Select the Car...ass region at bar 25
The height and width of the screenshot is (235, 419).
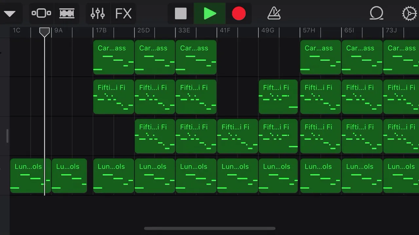tap(155, 57)
